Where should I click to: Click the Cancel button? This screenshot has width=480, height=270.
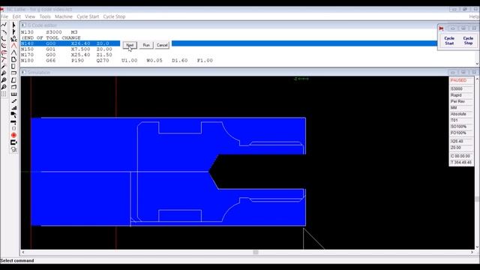[x=162, y=45]
